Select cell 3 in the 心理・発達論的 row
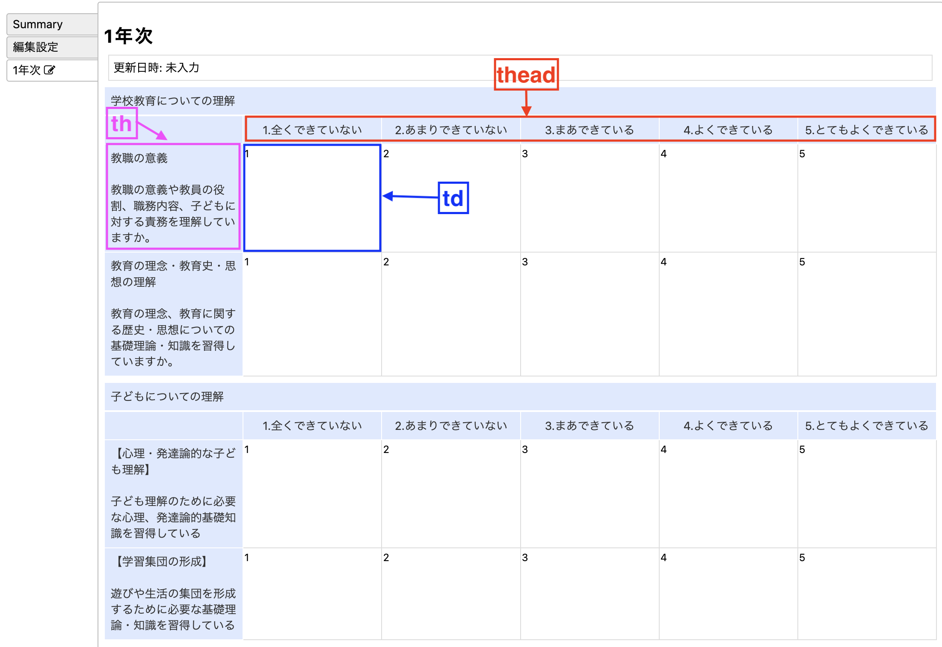The image size is (942, 647). [589, 494]
